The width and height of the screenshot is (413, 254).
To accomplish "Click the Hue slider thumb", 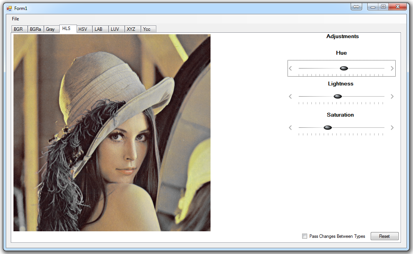I will [x=344, y=68].
